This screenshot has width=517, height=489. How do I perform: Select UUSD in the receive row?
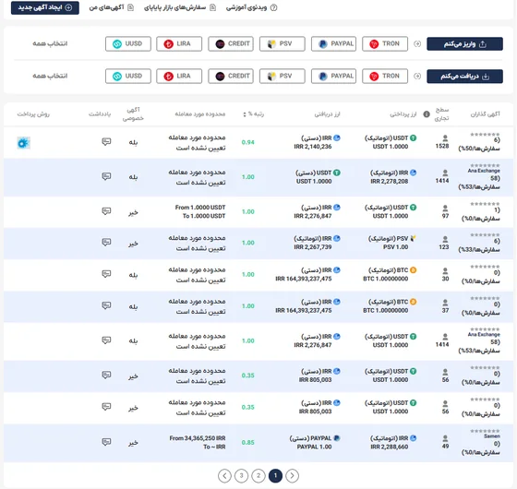click(128, 76)
